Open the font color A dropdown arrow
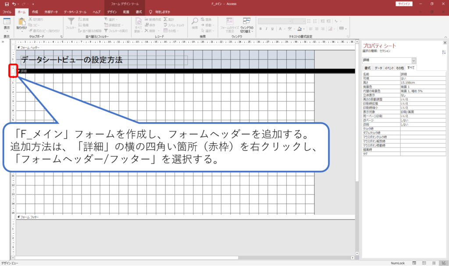Viewport: 449px width, 266px height. [284, 29]
